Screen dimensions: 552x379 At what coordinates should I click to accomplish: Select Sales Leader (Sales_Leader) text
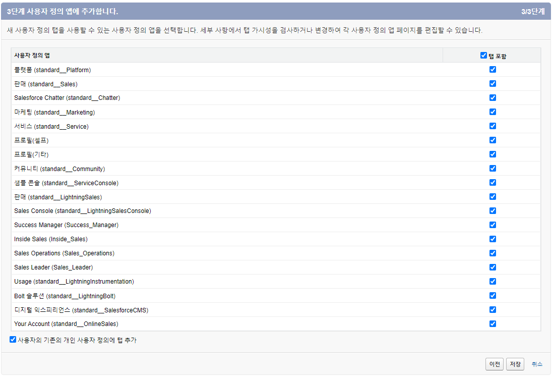coord(53,267)
